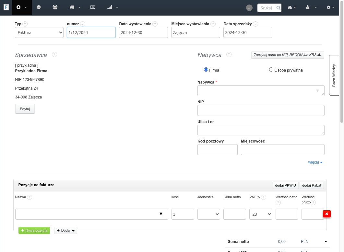Image resolution: width=344 pixels, height=252 pixels.
Task: Show help for Data sprzedaży
Action: coord(255,24)
